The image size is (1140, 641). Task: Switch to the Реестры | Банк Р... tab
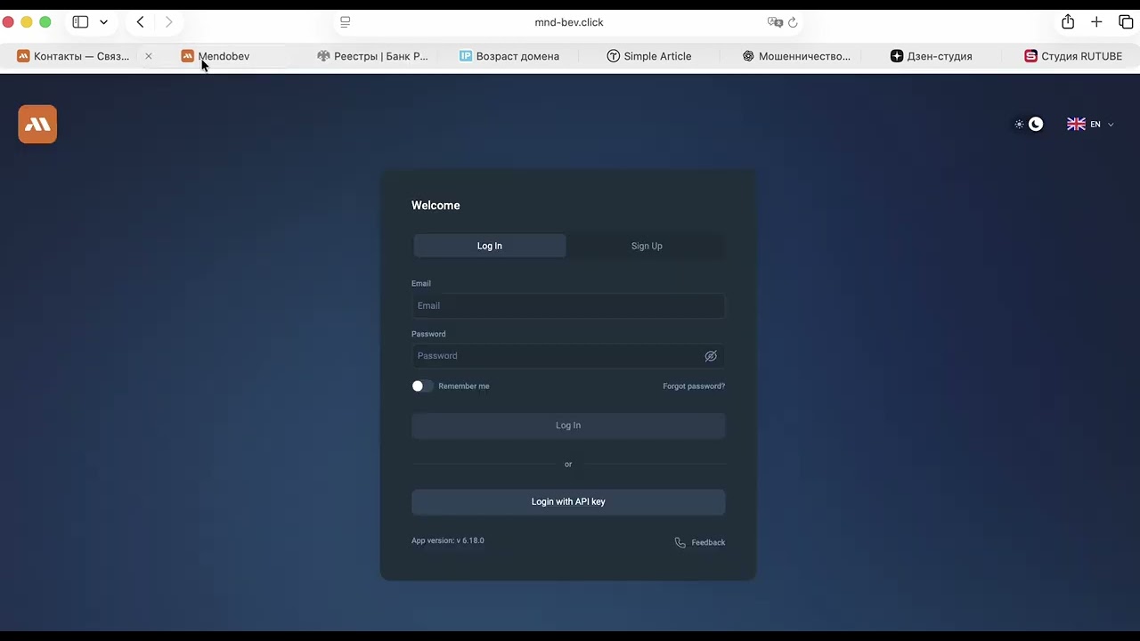point(372,56)
